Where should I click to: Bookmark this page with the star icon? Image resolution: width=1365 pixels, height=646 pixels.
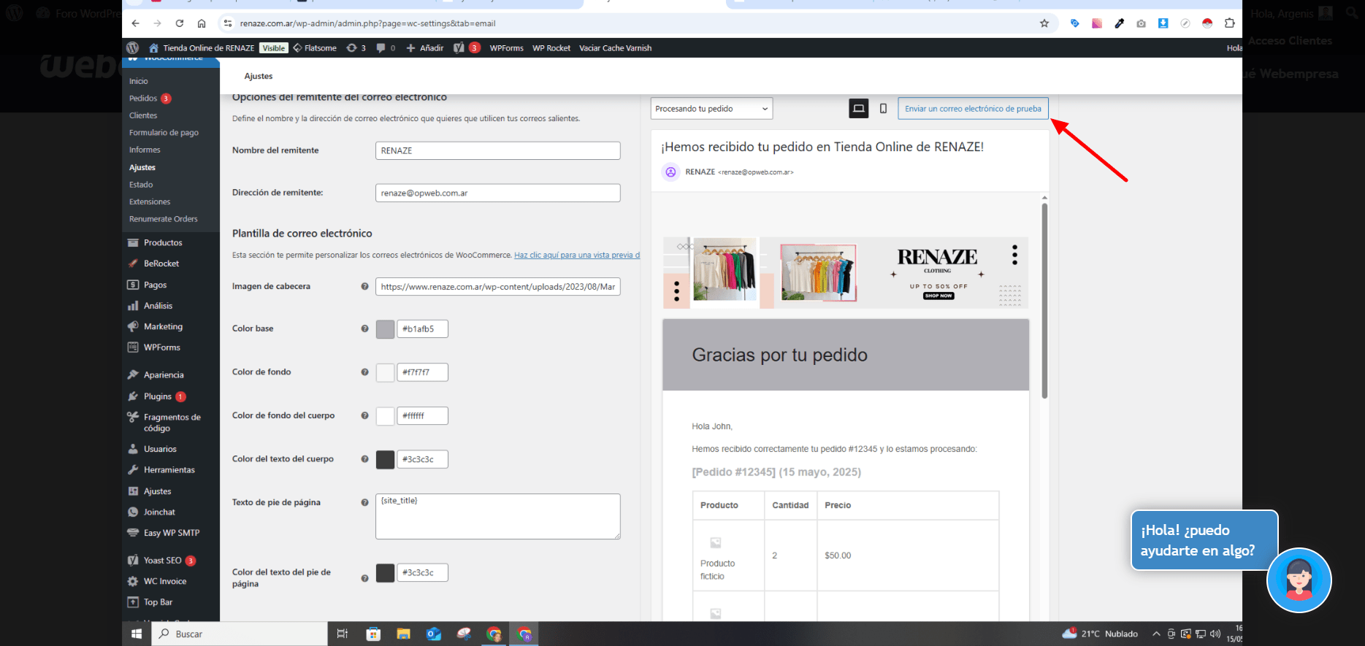[x=1044, y=23]
